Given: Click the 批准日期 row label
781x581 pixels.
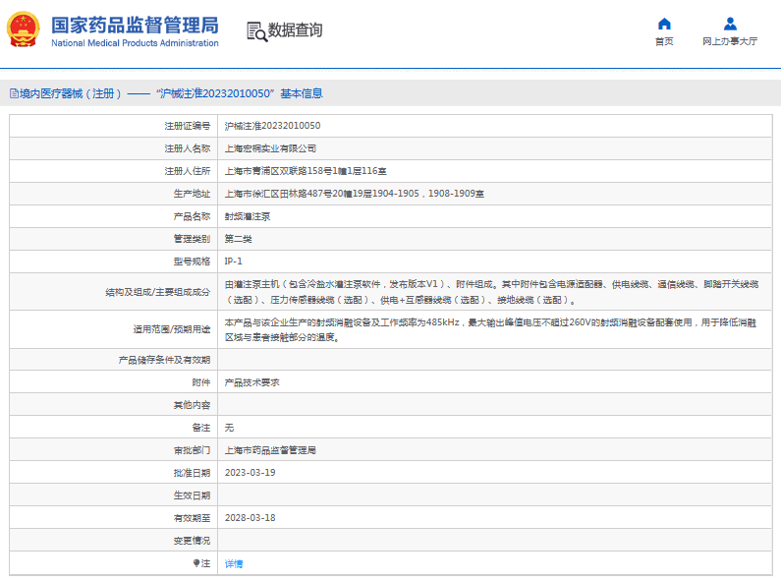Looking at the screenshot, I should coord(192,473).
